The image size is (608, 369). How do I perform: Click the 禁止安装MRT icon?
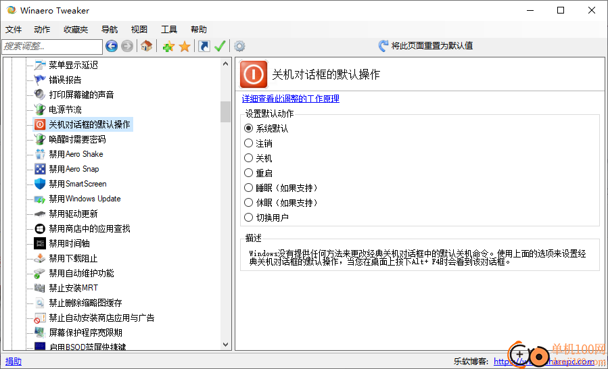click(40, 288)
